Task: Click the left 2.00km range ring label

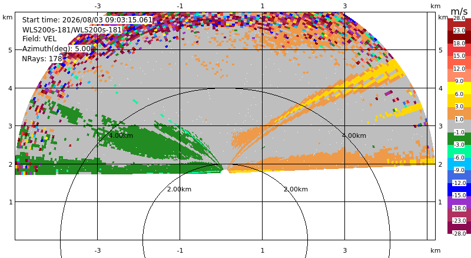Action: [x=179, y=189]
